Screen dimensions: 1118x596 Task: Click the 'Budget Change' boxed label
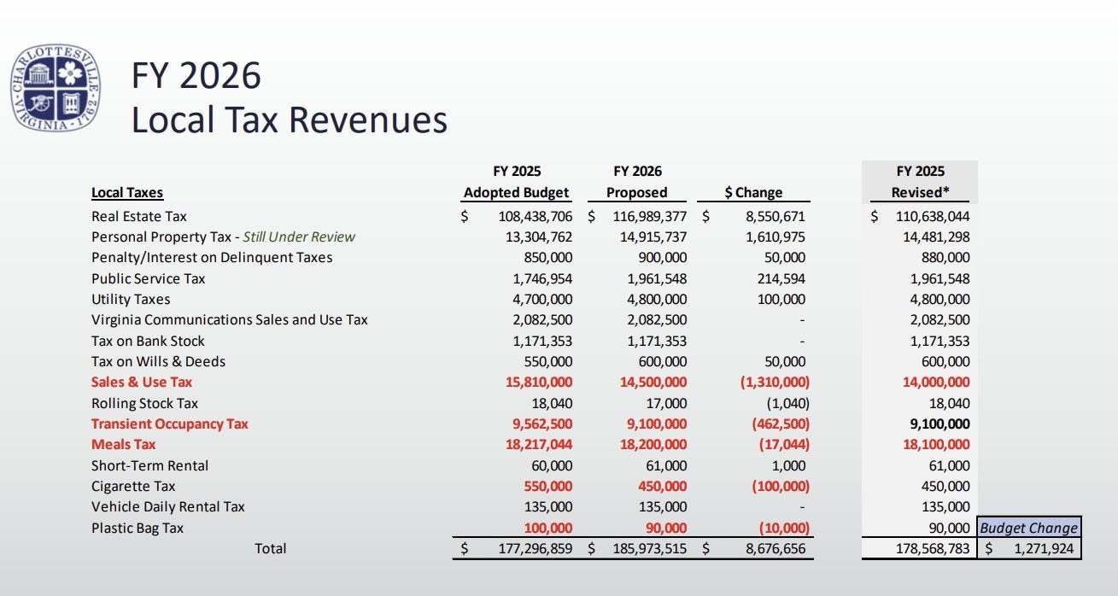[1029, 528]
